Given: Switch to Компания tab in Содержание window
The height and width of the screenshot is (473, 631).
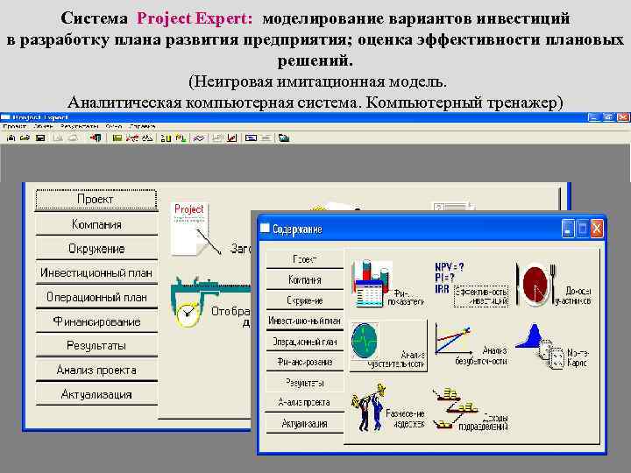Looking at the screenshot, I should pyautogui.click(x=305, y=280).
